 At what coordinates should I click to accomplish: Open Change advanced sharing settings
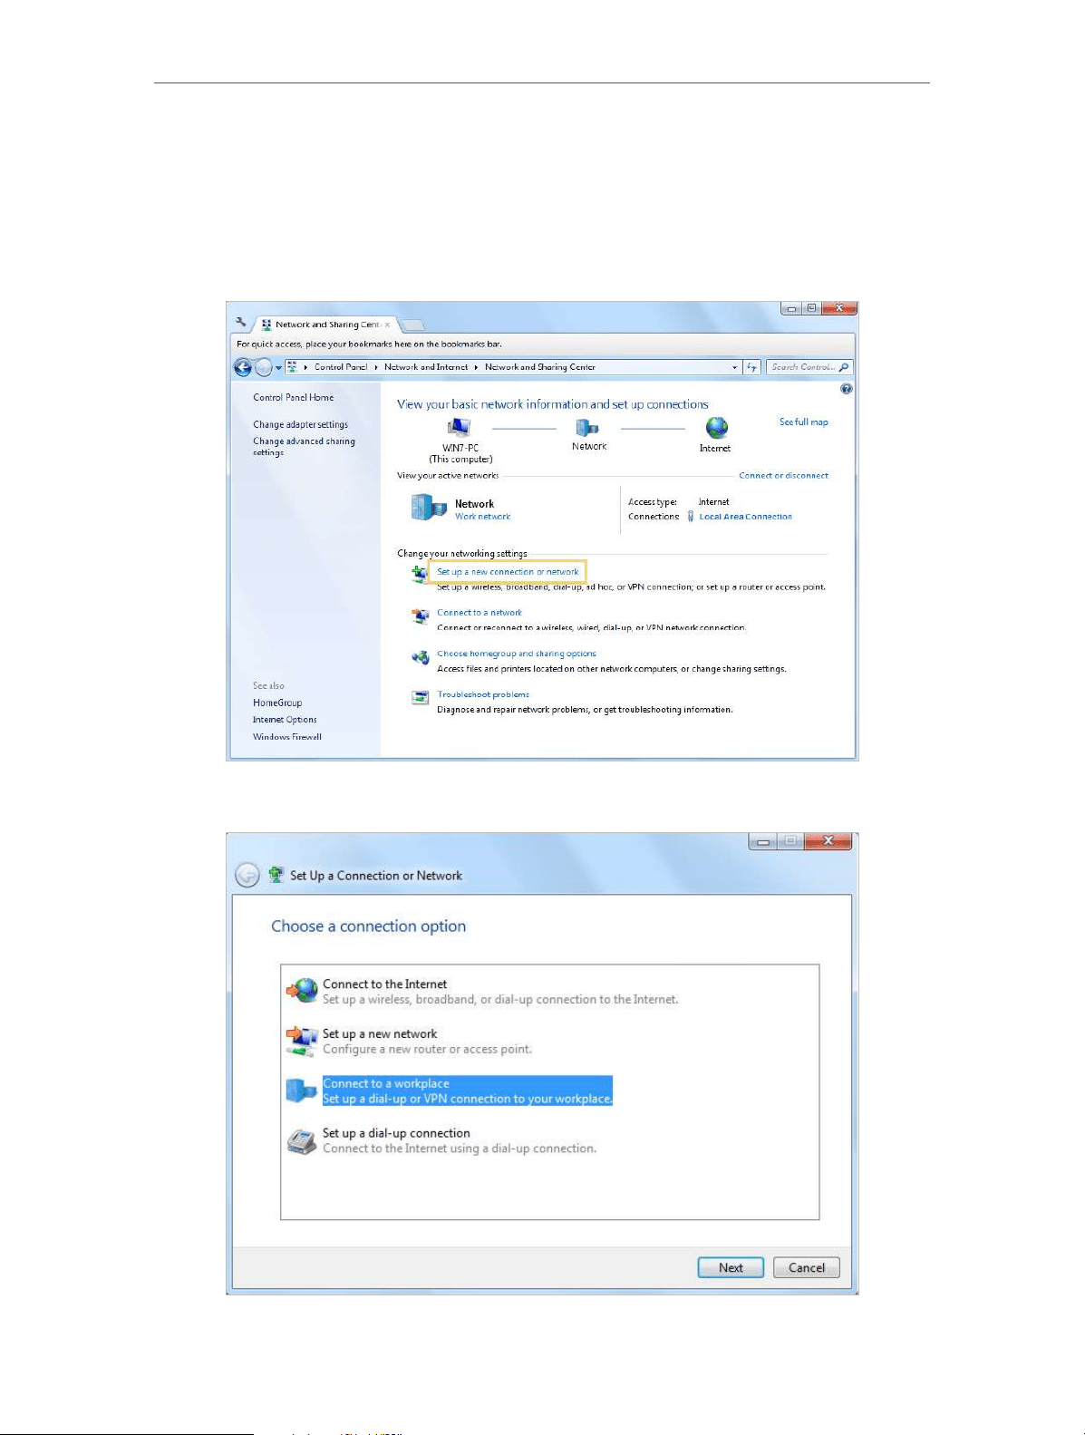pos(304,446)
